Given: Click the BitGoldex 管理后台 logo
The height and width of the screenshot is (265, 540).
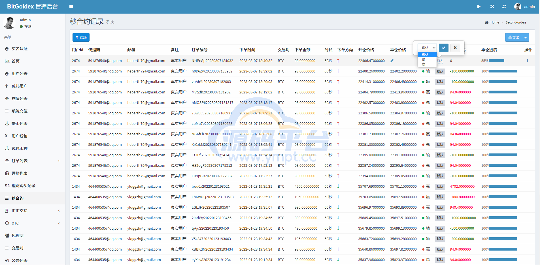Looking at the screenshot, I should 33,7.
